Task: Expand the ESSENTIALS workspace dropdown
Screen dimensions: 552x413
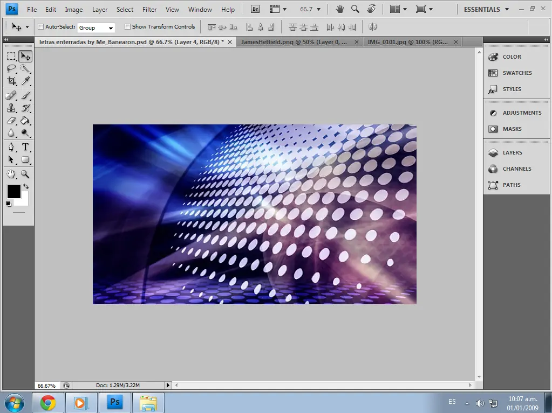Action: tap(486, 10)
